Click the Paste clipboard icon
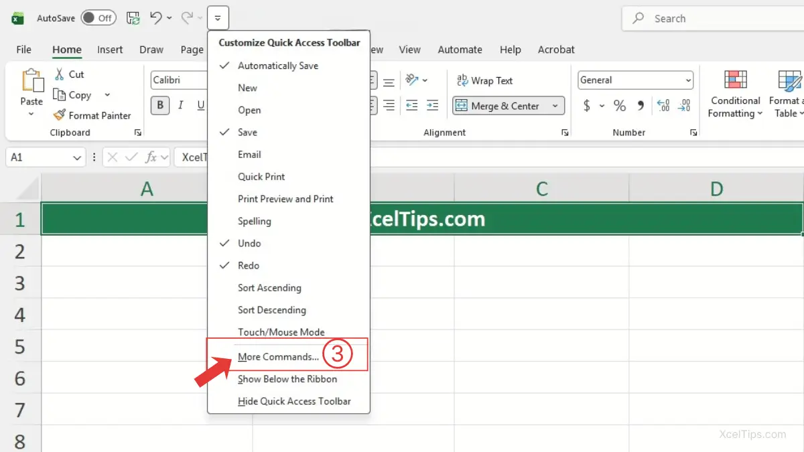Image resolution: width=804 pixels, height=452 pixels. point(31,81)
